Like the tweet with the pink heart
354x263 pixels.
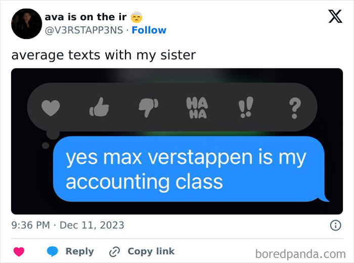[x=19, y=251]
